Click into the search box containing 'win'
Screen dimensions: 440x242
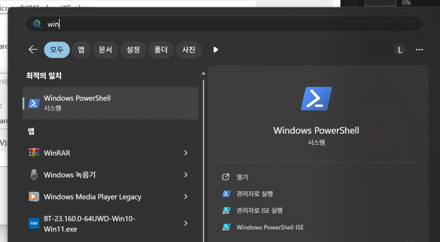pyautogui.click(x=224, y=24)
